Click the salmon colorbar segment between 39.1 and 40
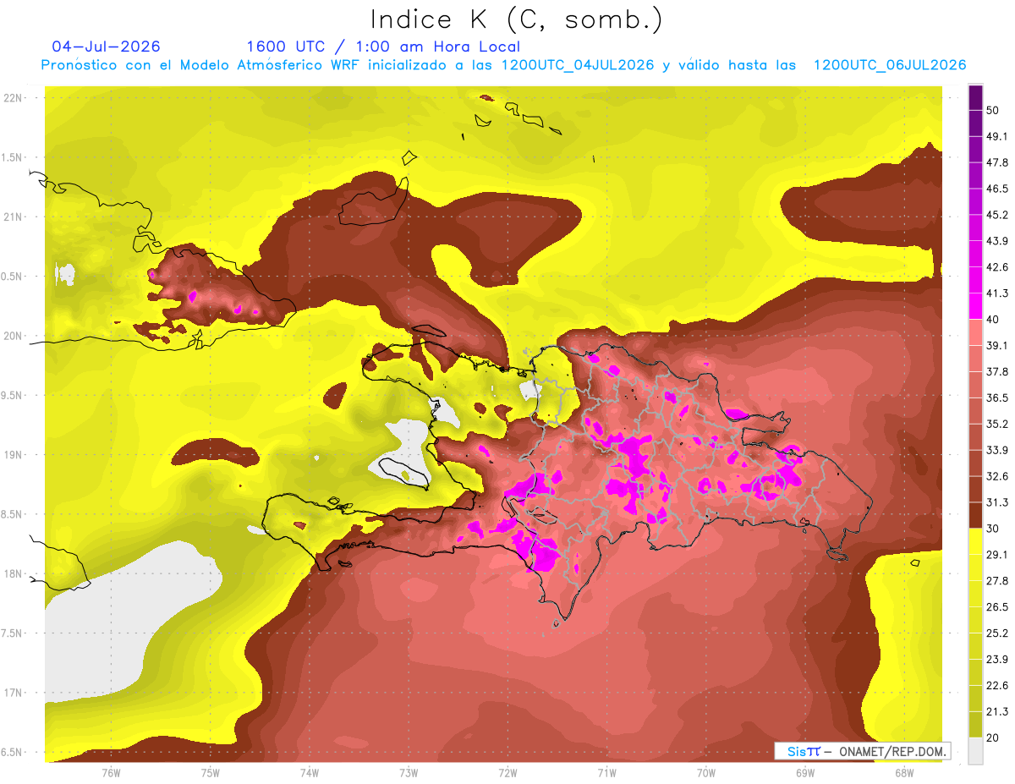Screen dimensions: 1015x784 975,332
